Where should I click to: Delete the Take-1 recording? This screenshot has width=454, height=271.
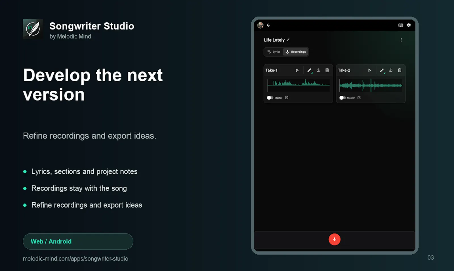tap(327, 70)
